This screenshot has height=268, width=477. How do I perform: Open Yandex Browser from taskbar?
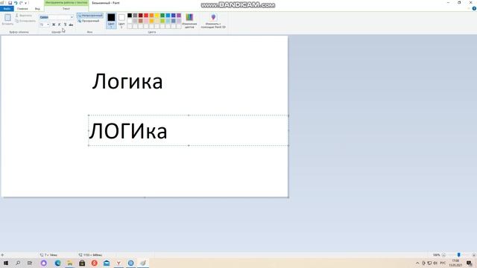119,263
